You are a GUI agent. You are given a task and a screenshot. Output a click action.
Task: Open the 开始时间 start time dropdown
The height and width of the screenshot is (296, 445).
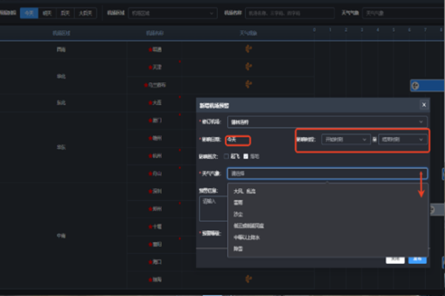[345, 139]
